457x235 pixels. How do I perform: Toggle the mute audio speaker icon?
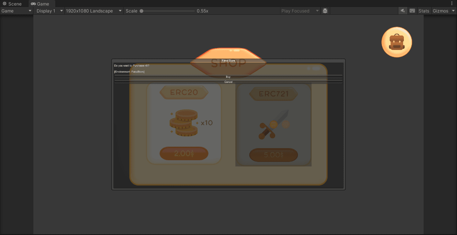[403, 11]
